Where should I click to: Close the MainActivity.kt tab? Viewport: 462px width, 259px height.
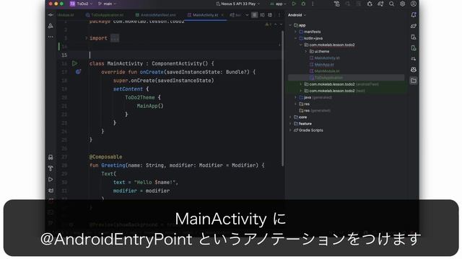(x=222, y=15)
